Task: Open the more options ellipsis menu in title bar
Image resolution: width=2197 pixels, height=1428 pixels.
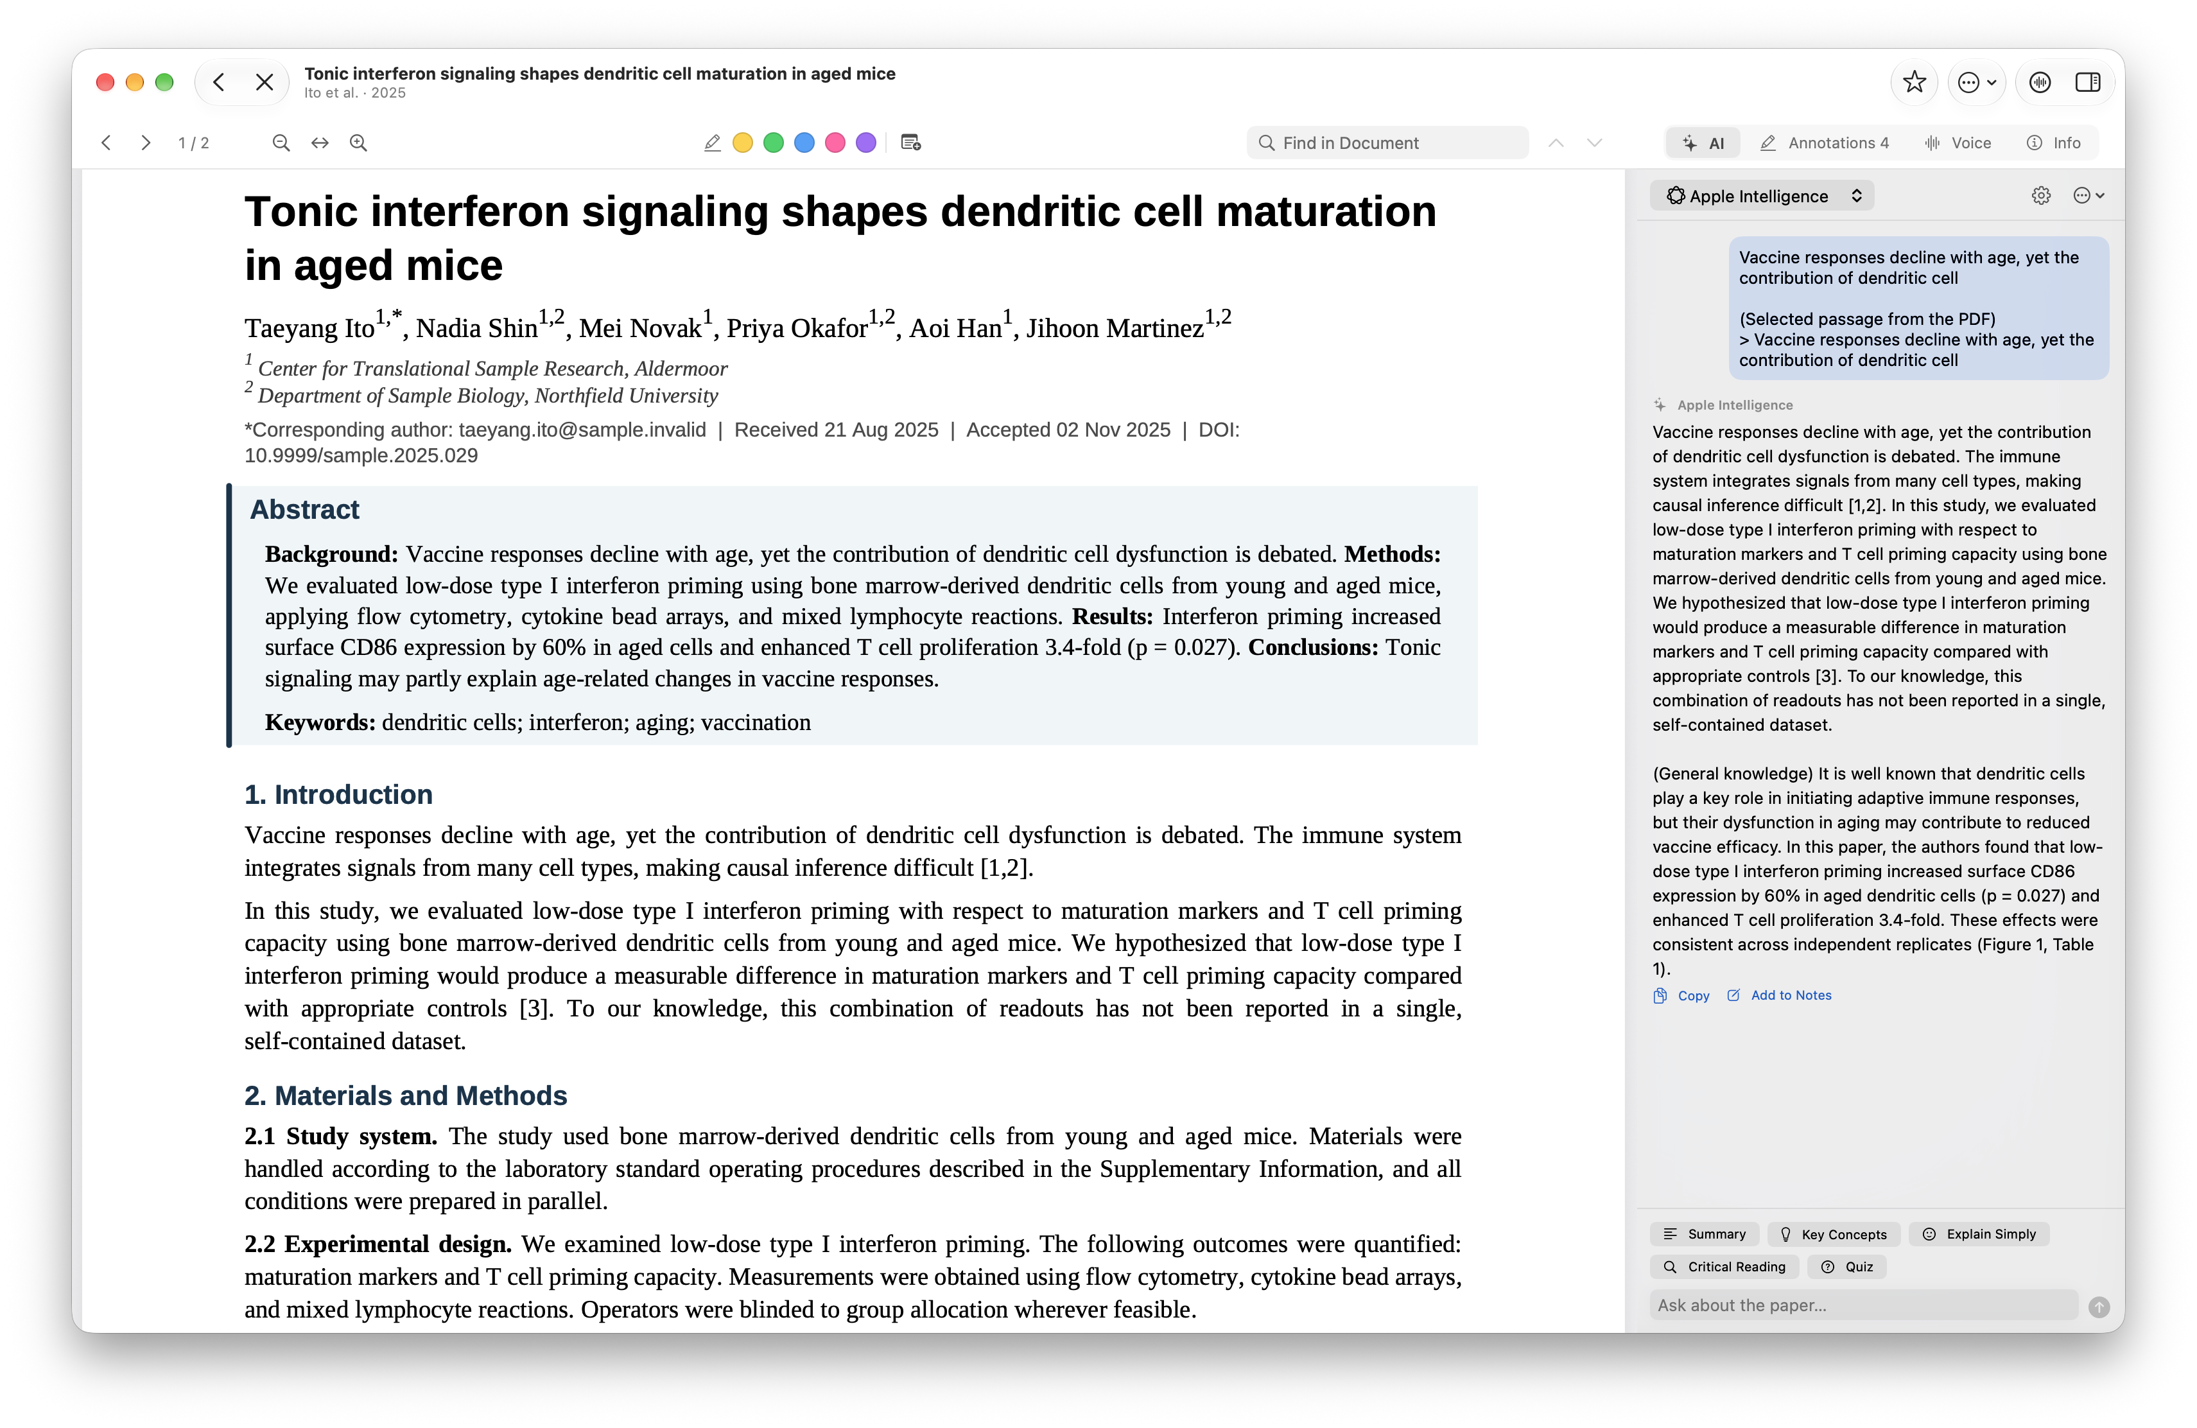Action: (1976, 82)
